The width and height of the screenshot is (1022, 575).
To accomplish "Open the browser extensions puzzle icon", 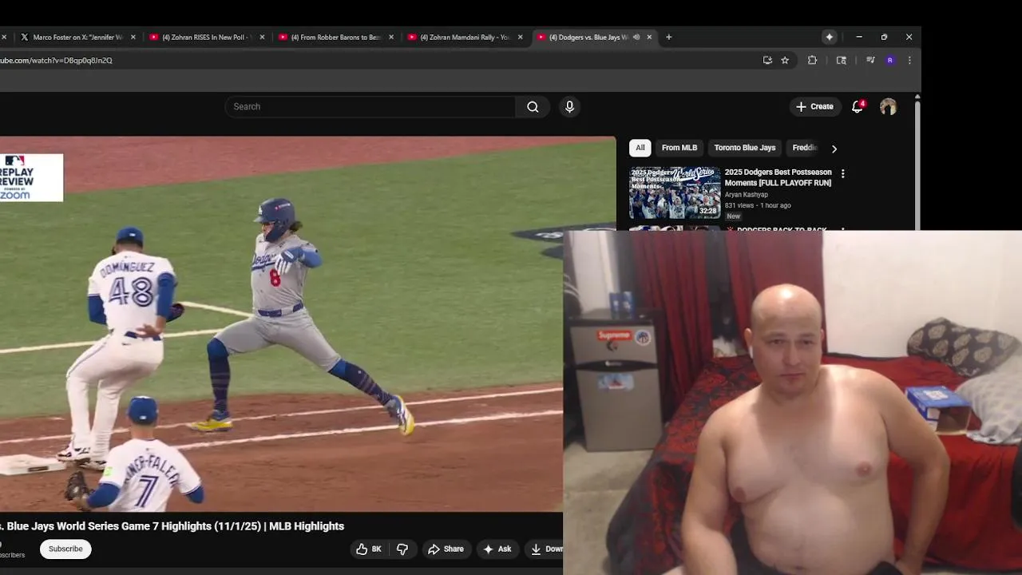I will coord(812,60).
